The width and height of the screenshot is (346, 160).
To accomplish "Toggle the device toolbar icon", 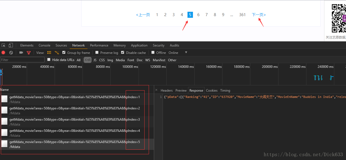I will click(11, 45).
